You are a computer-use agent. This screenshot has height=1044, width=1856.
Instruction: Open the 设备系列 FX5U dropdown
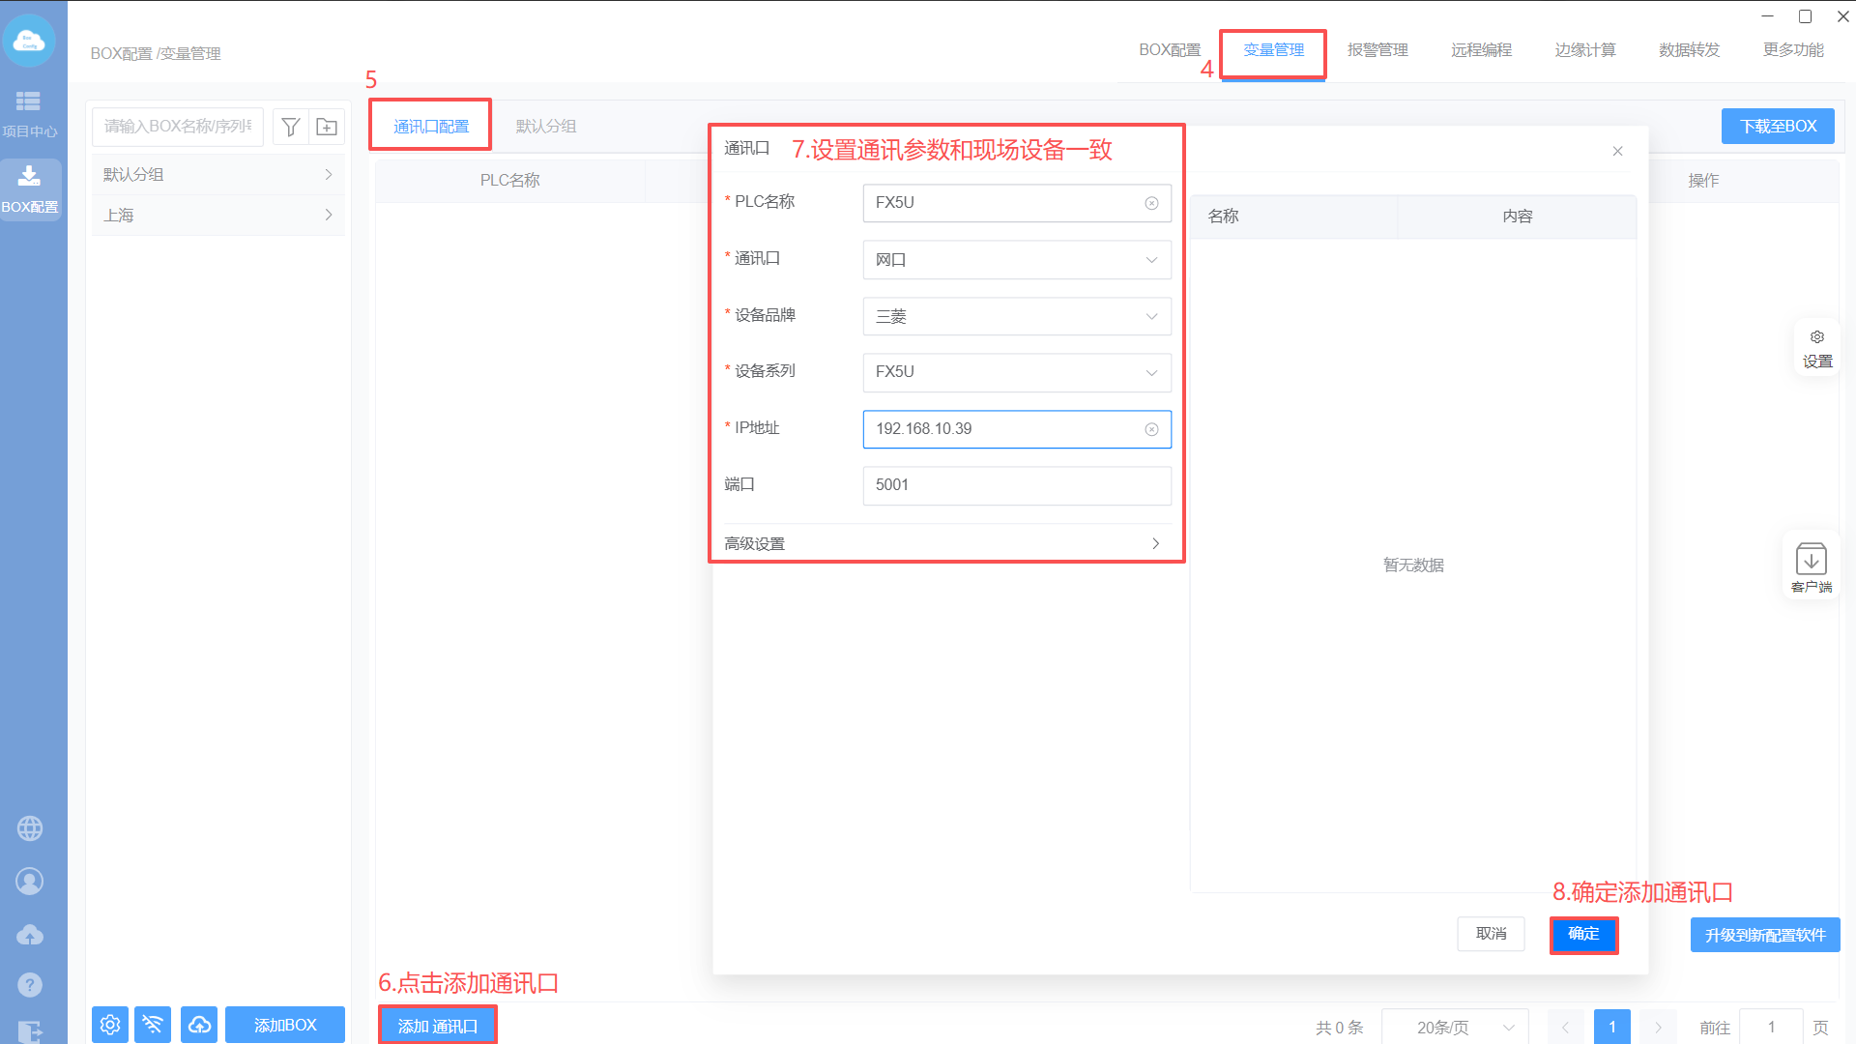pos(1016,372)
